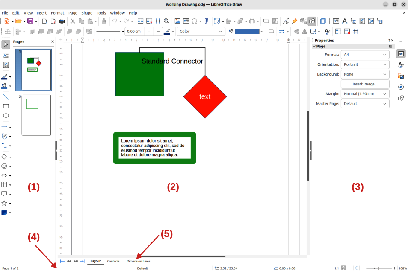
Task: Insert special character omega icon
Action: (x=194, y=21)
